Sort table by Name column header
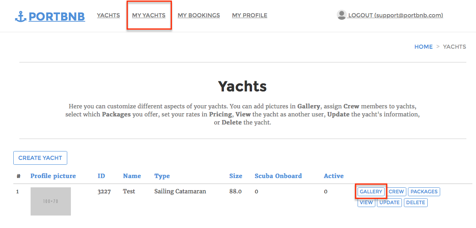The image size is (476, 228). coord(132,176)
